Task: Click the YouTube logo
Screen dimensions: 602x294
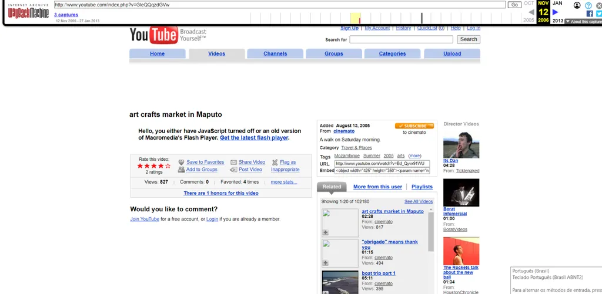Action: click(153, 36)
